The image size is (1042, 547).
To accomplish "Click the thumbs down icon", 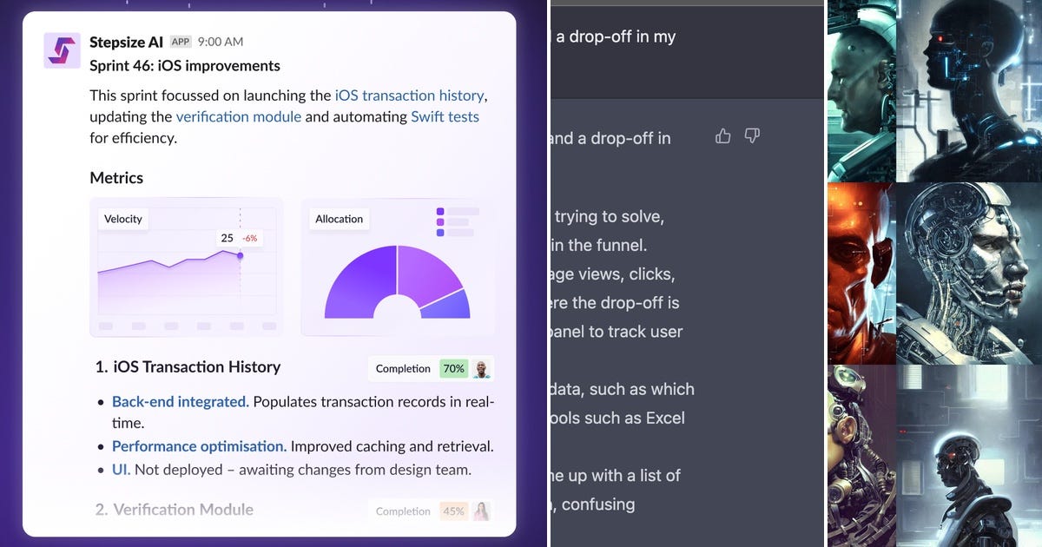I will 752,135.
